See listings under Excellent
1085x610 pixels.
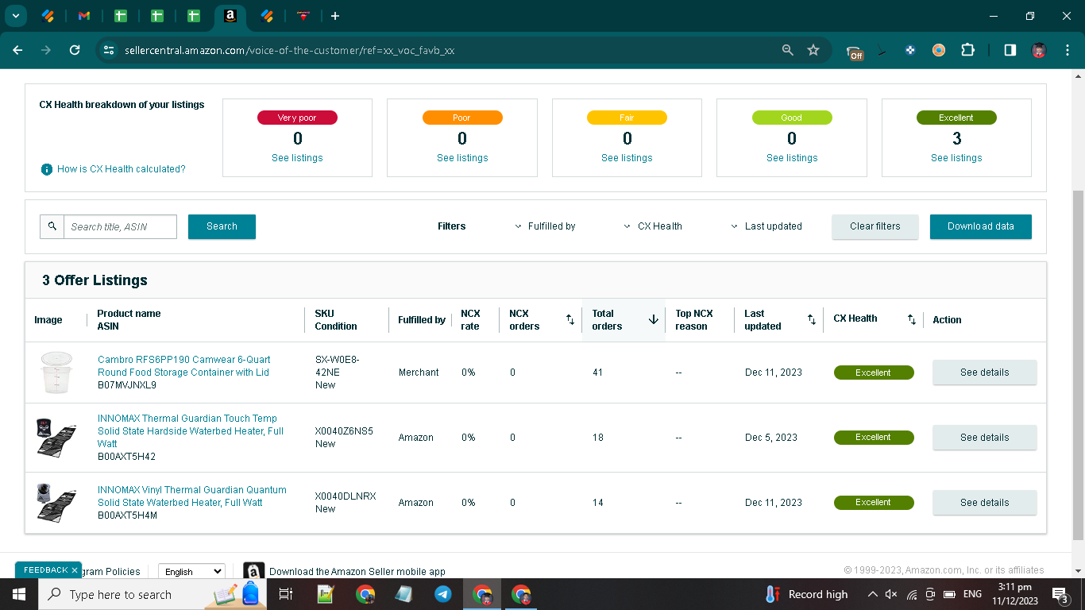[x=956, y=158]
